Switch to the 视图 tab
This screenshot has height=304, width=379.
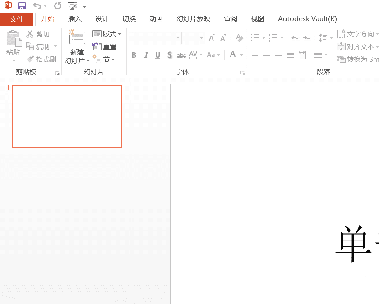point(257,19)
